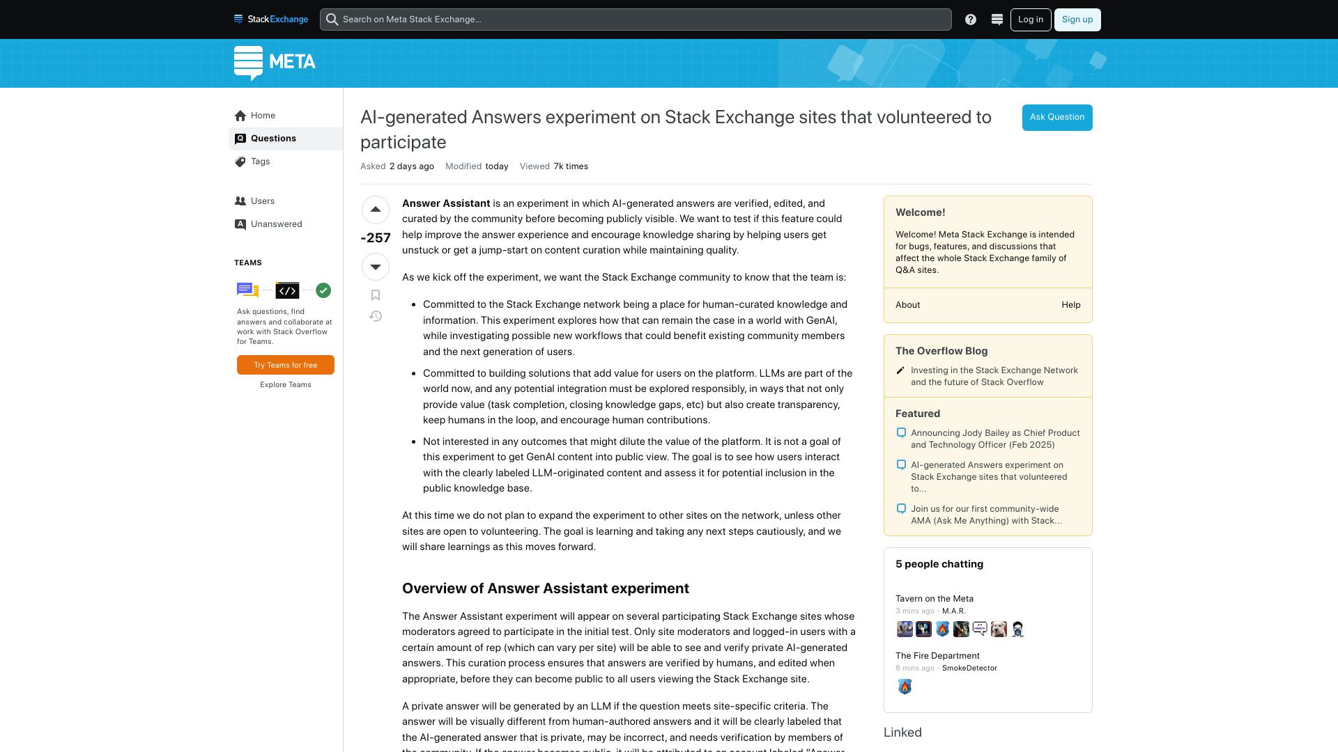This screenshot has width=1338, height=752.
Task: Click the pencil icon beside the Overflow Blog post
Action: pos(900,370)
